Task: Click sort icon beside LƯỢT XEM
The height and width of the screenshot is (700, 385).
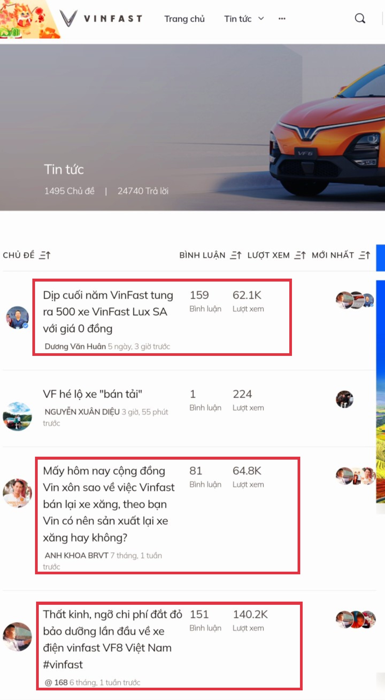Action: coord(300,255)
